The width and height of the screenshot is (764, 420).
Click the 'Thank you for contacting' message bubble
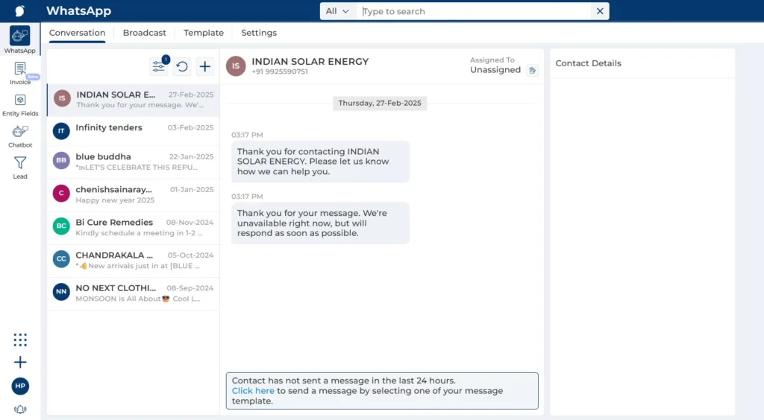tap(320, 162)
